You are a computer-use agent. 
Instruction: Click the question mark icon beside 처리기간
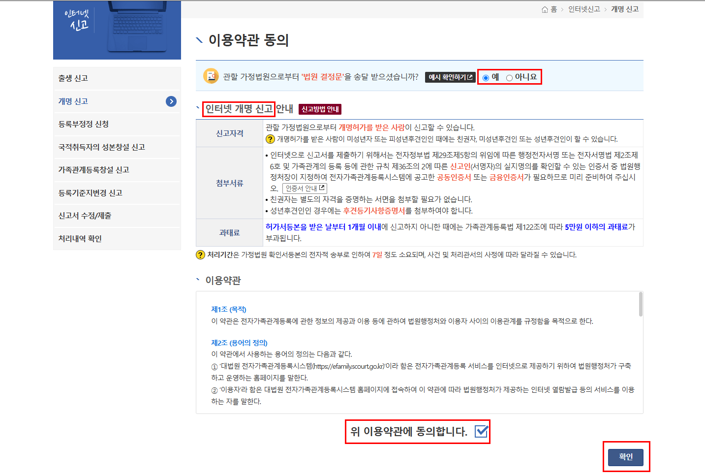coord(199,254)
